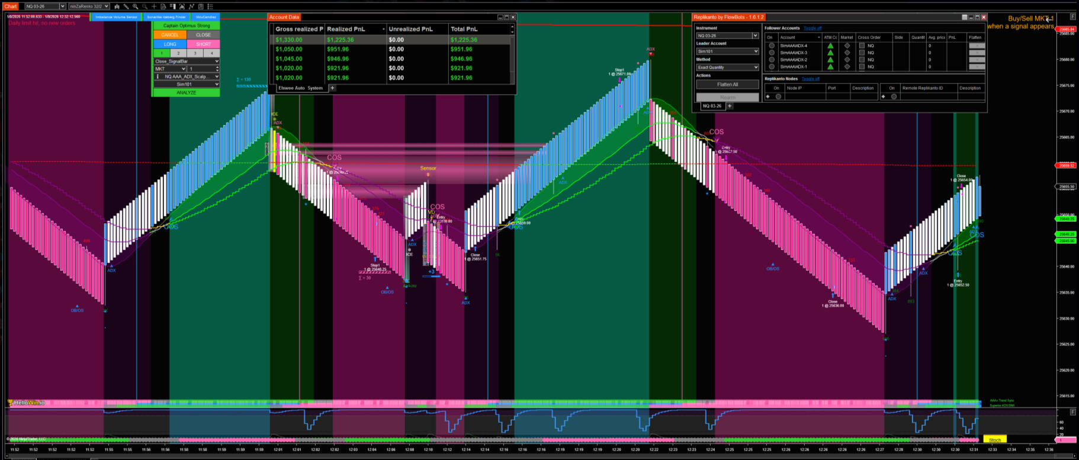Click the zoom in magnifier icon
The image size is (1079, 460).
[136, 7]
